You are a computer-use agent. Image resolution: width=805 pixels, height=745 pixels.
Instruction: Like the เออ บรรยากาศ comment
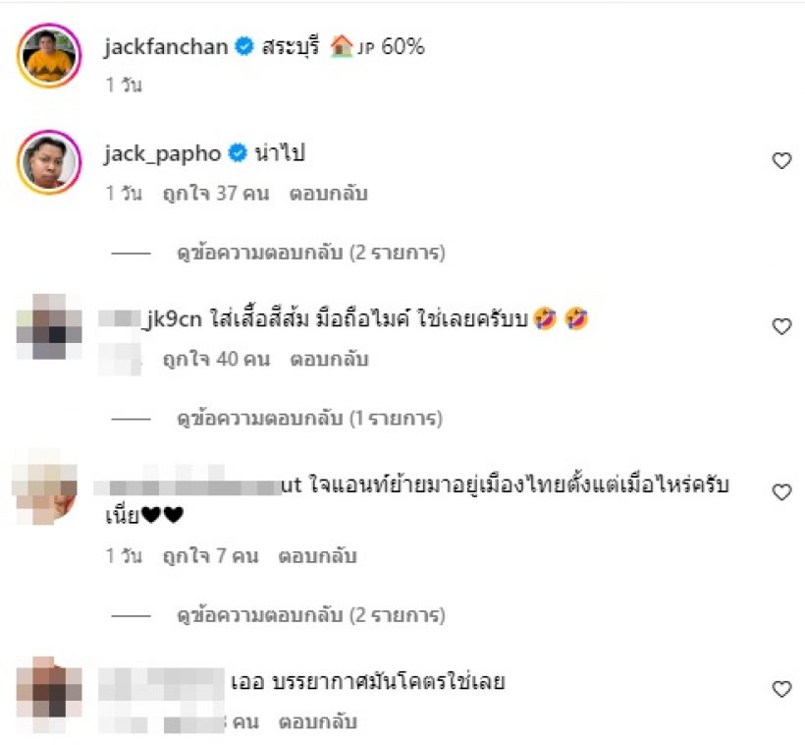tap(781, 689)
